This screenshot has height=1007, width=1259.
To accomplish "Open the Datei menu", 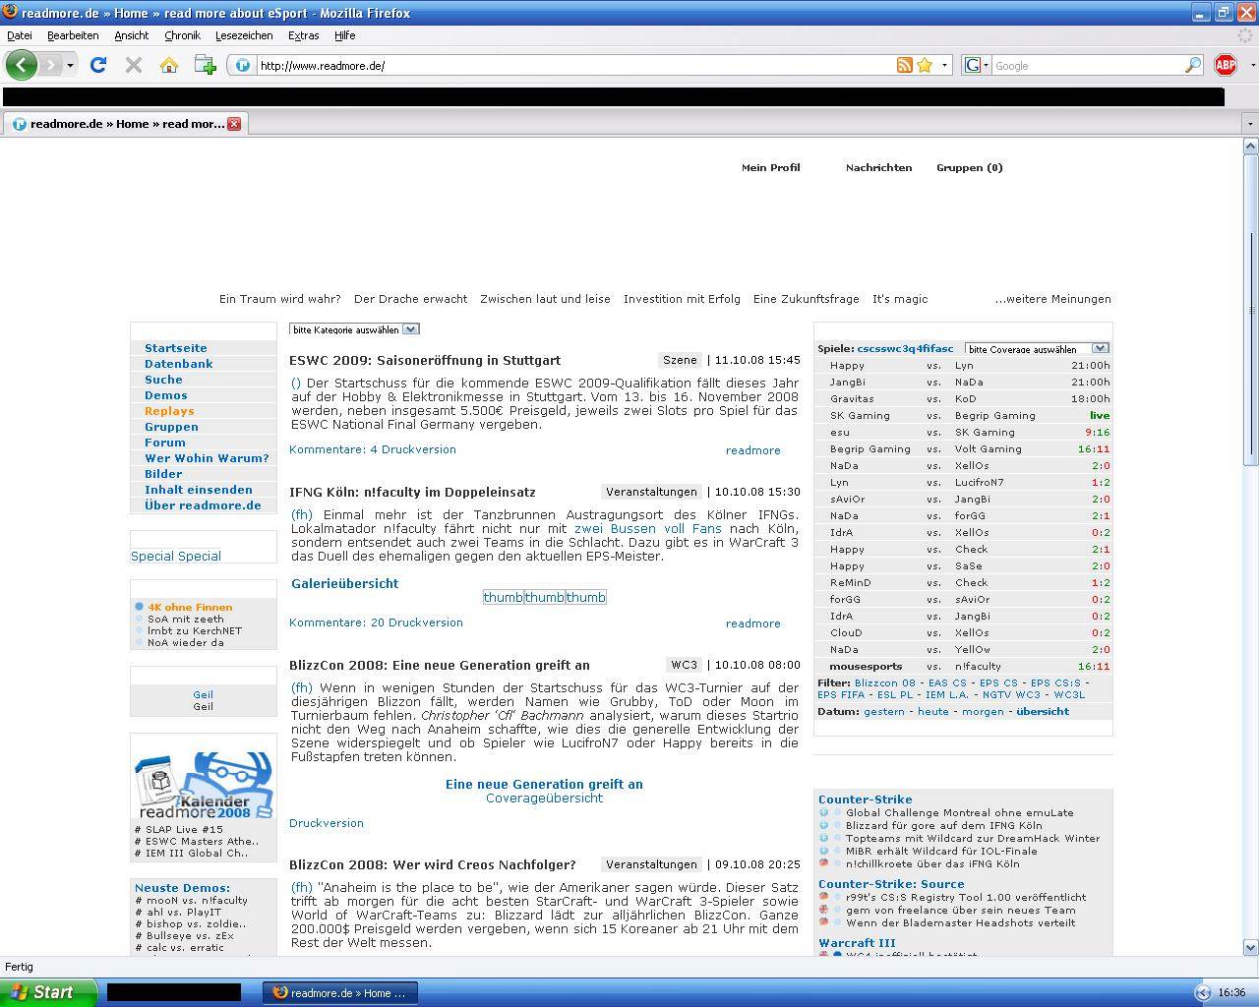I will 20,35.
